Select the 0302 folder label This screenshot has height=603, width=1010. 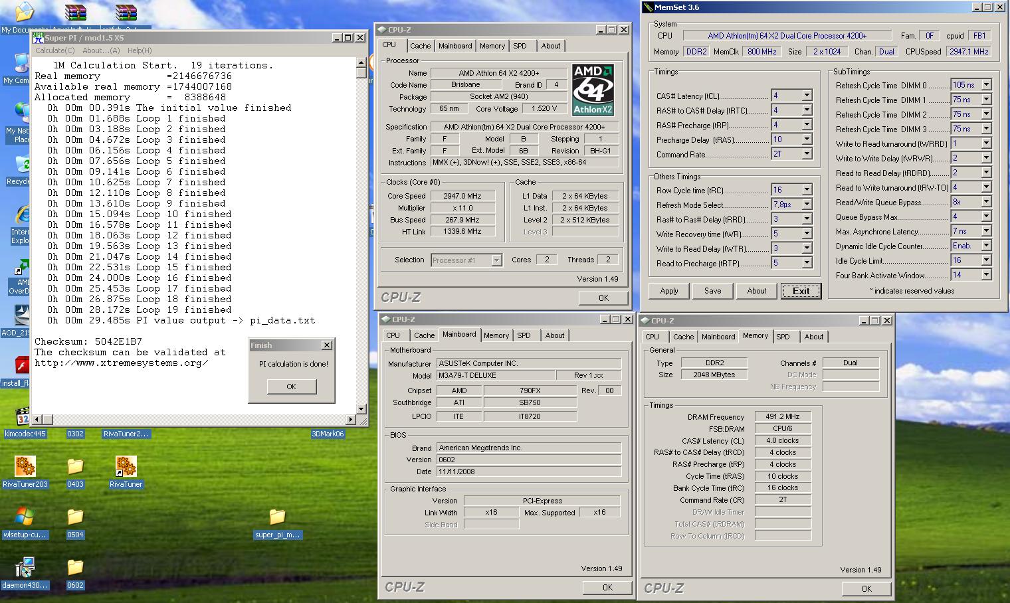75,434
